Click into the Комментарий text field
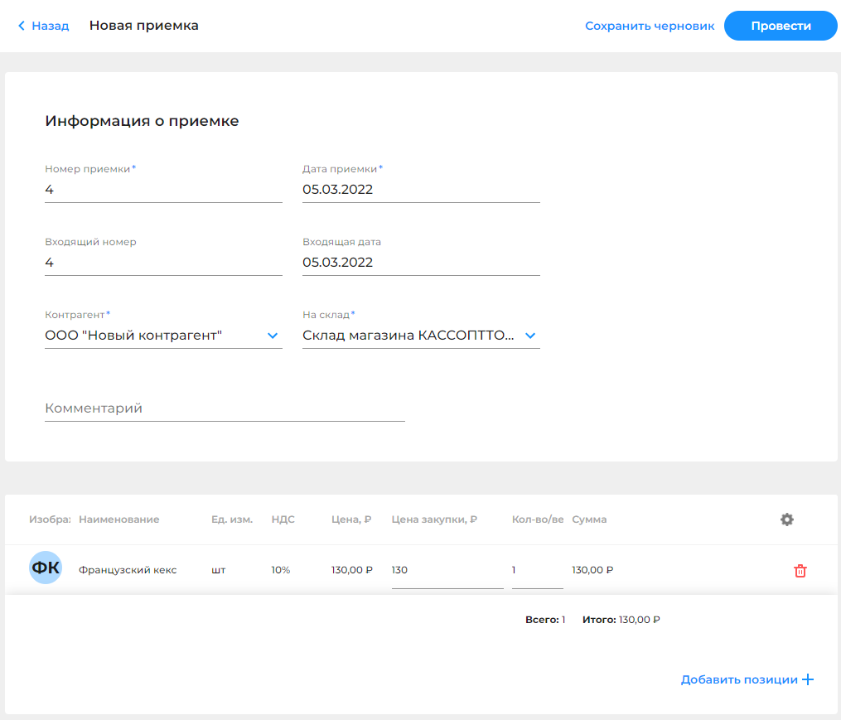The width and height of the screenshot is (841, 720). [x=225, y=408]
